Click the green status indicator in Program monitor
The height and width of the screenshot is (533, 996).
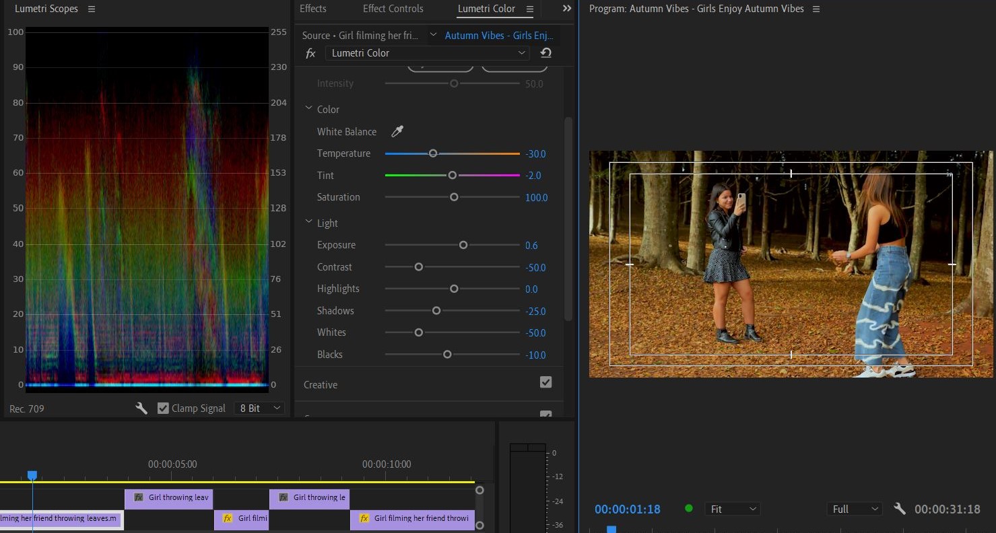click(x=688, y=508)
